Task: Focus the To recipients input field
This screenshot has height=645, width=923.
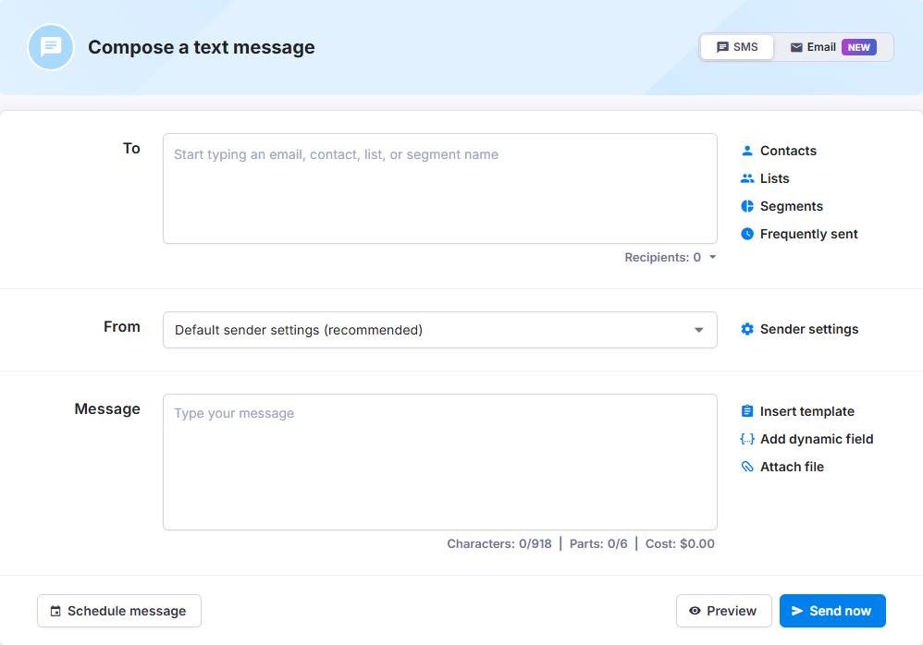Action: (x=439, y=189)
